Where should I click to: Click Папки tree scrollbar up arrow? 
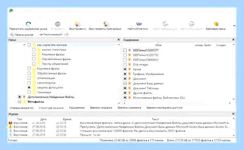point(119,45)
